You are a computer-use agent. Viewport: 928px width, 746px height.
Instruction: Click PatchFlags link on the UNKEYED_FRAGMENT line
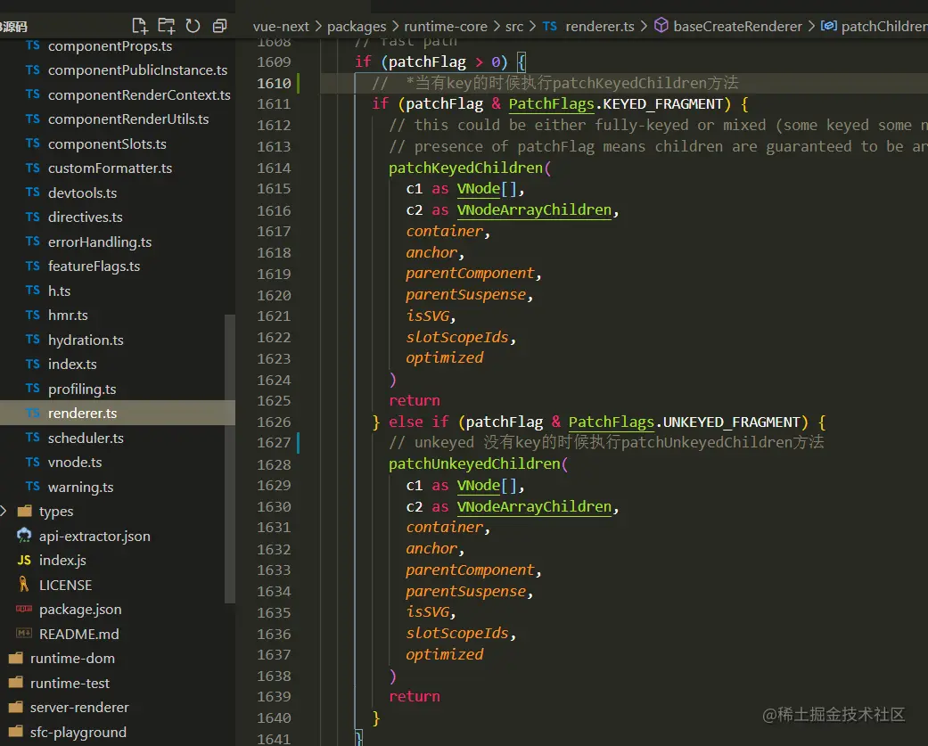(x=612, y=422)
